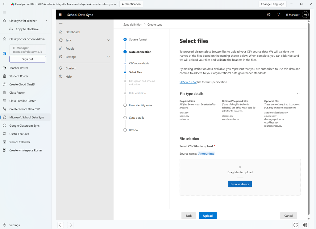Image resolution: width=316 pixels, height=229 pixels.
Task: Open the globe browser icon
Action: point(305,225)
